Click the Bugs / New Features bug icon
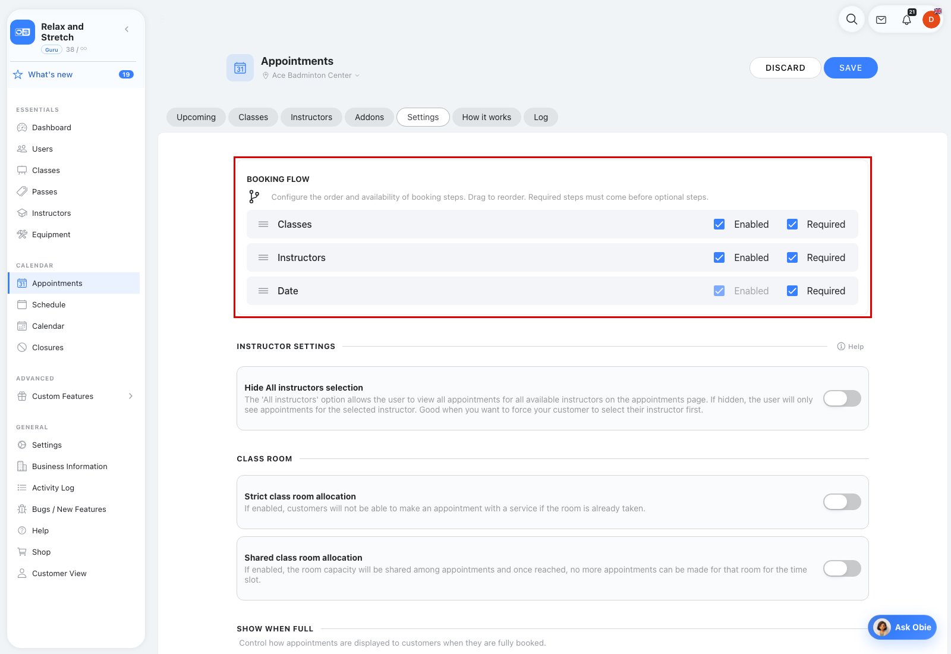951x654 pixels. pos(22,509)
